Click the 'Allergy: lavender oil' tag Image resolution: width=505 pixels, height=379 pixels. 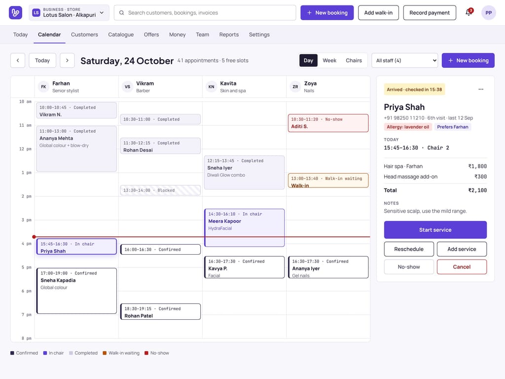pyautogui.click(x=408, y=127)
